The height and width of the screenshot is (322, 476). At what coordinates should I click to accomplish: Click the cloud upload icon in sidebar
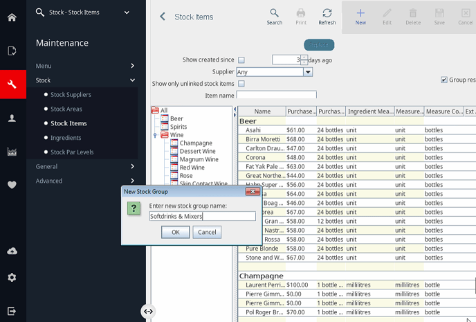(x=12, y=251)
